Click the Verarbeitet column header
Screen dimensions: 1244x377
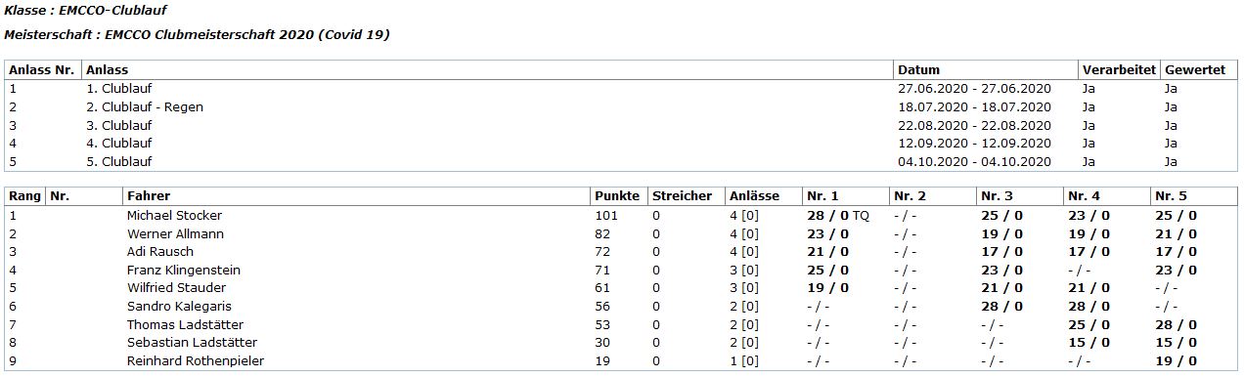click(x=1119, y=70)
